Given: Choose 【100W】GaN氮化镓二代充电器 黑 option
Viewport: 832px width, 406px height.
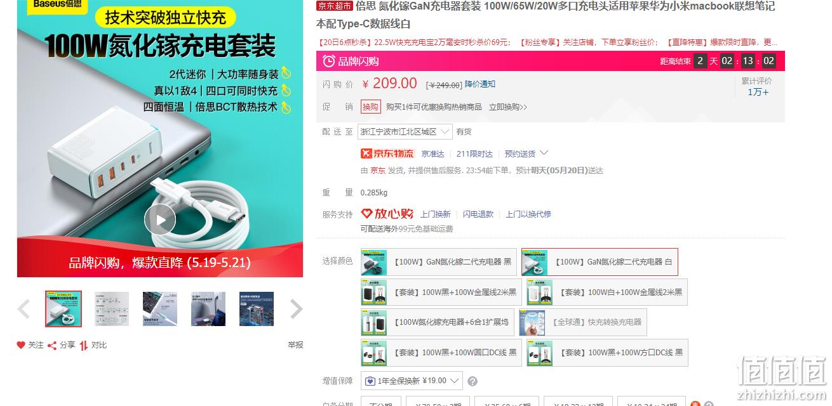Looking at the screenshot, I should [439, 262].
